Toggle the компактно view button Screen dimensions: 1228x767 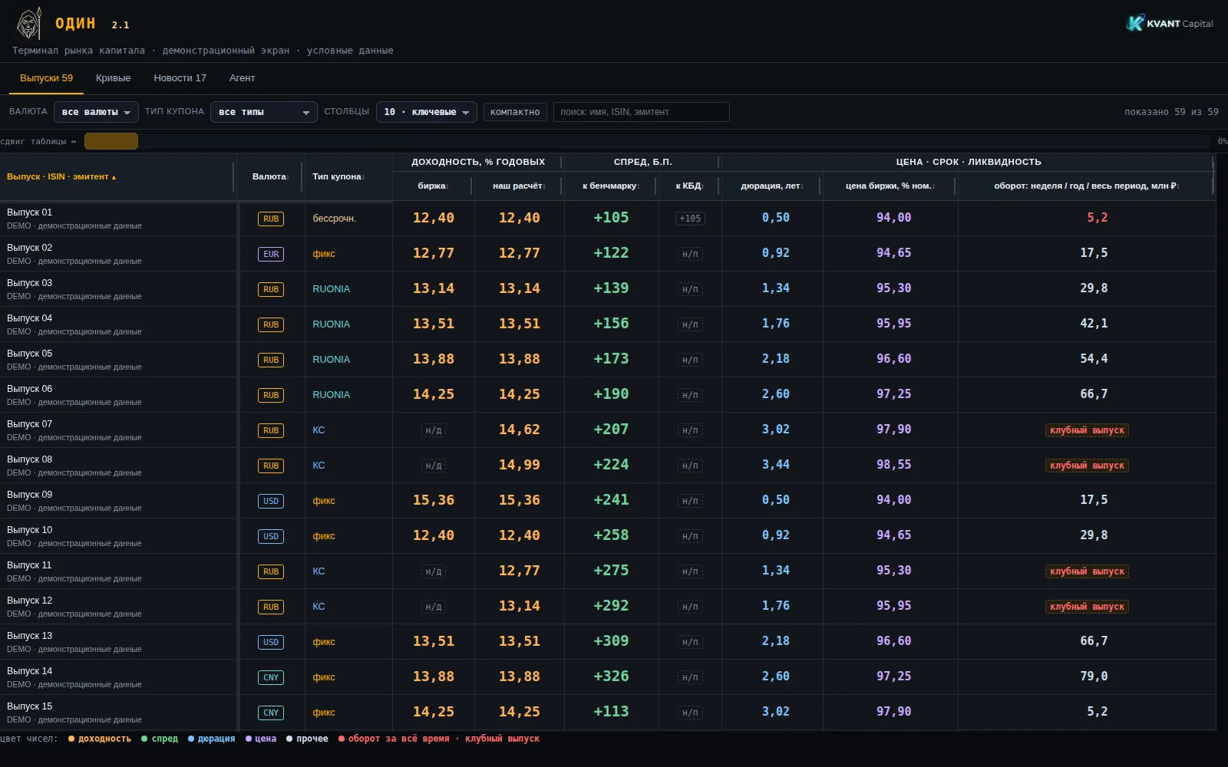tap(515, 112)
